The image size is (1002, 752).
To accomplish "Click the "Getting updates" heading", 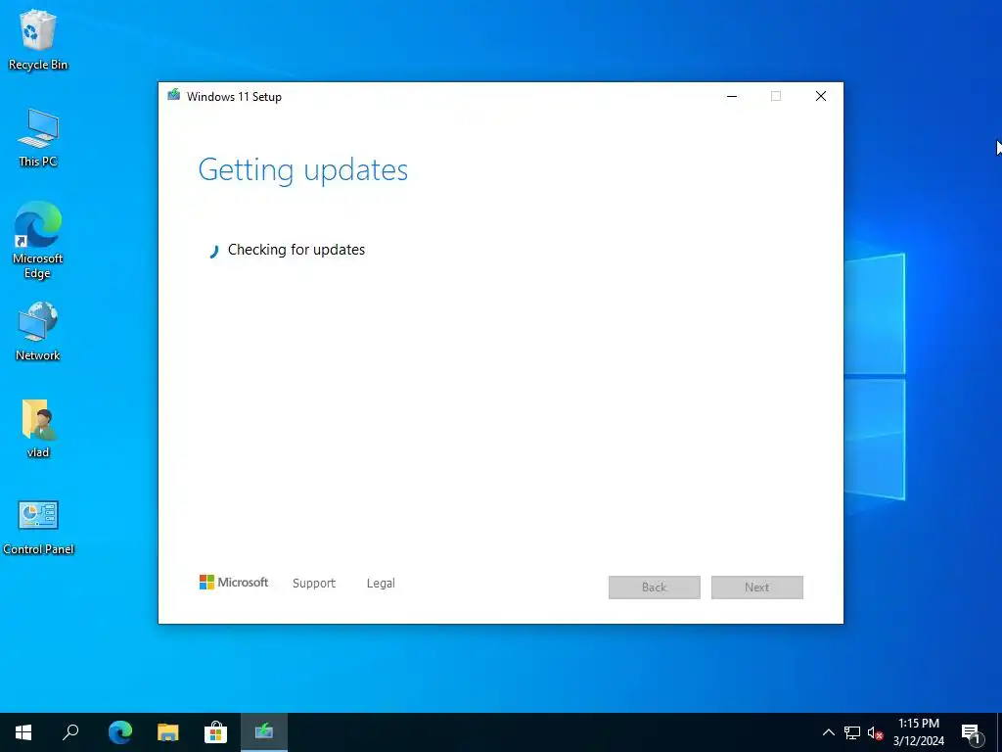I will (x=303, y=170).
